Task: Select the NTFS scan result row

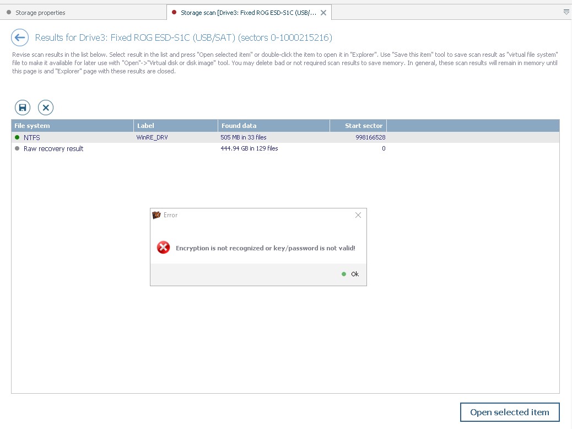Action: [285, 138]
